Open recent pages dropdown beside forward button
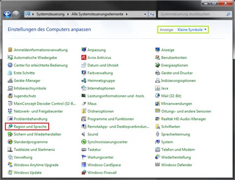 tap(22, 14)
